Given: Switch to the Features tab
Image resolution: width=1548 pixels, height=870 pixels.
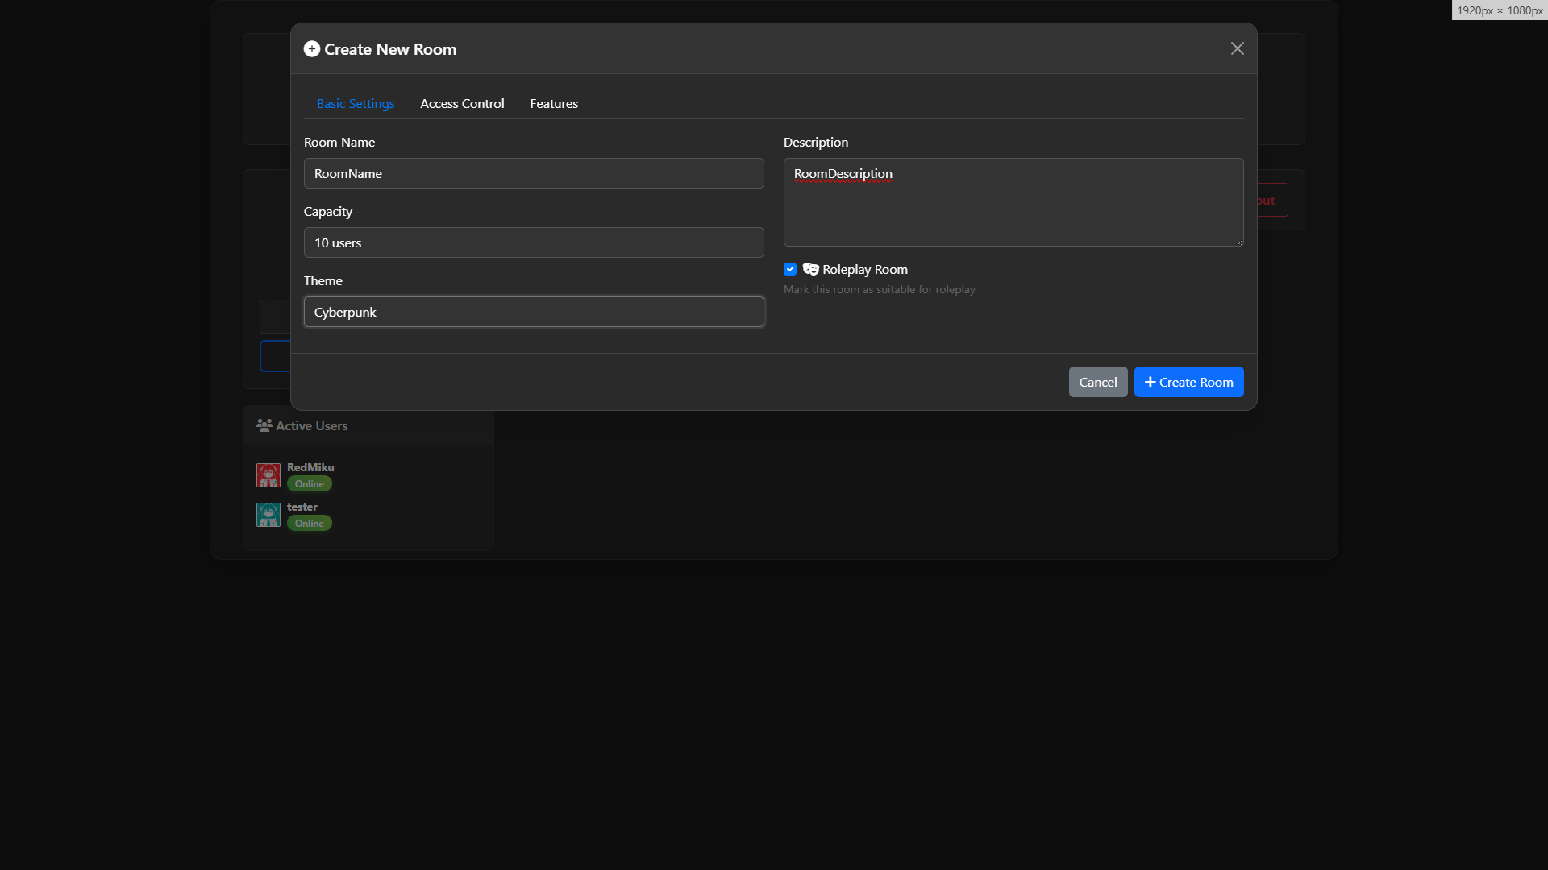Looking at the screenshot, I should point(553,103).
